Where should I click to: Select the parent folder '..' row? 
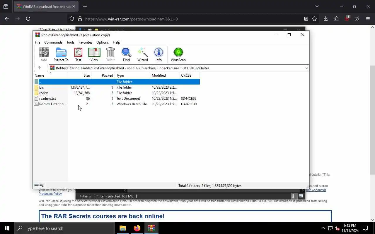[x=117, y=82]
